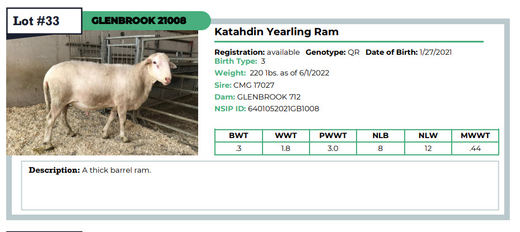Click the Sire CMG 17027 entry

pos(245,85)
